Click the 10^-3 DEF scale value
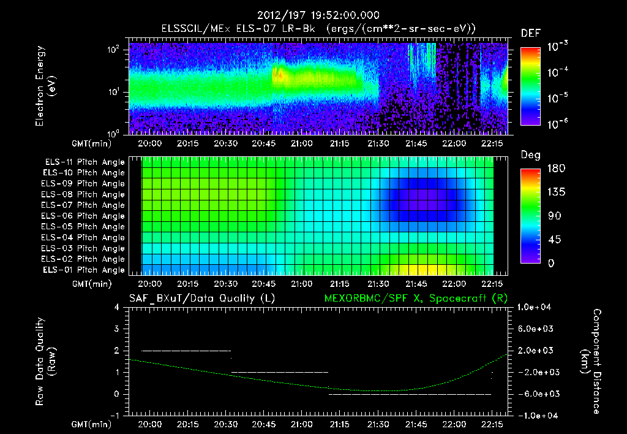The height and width of the screenshot is (434, 627). click(x=557, y=46)
